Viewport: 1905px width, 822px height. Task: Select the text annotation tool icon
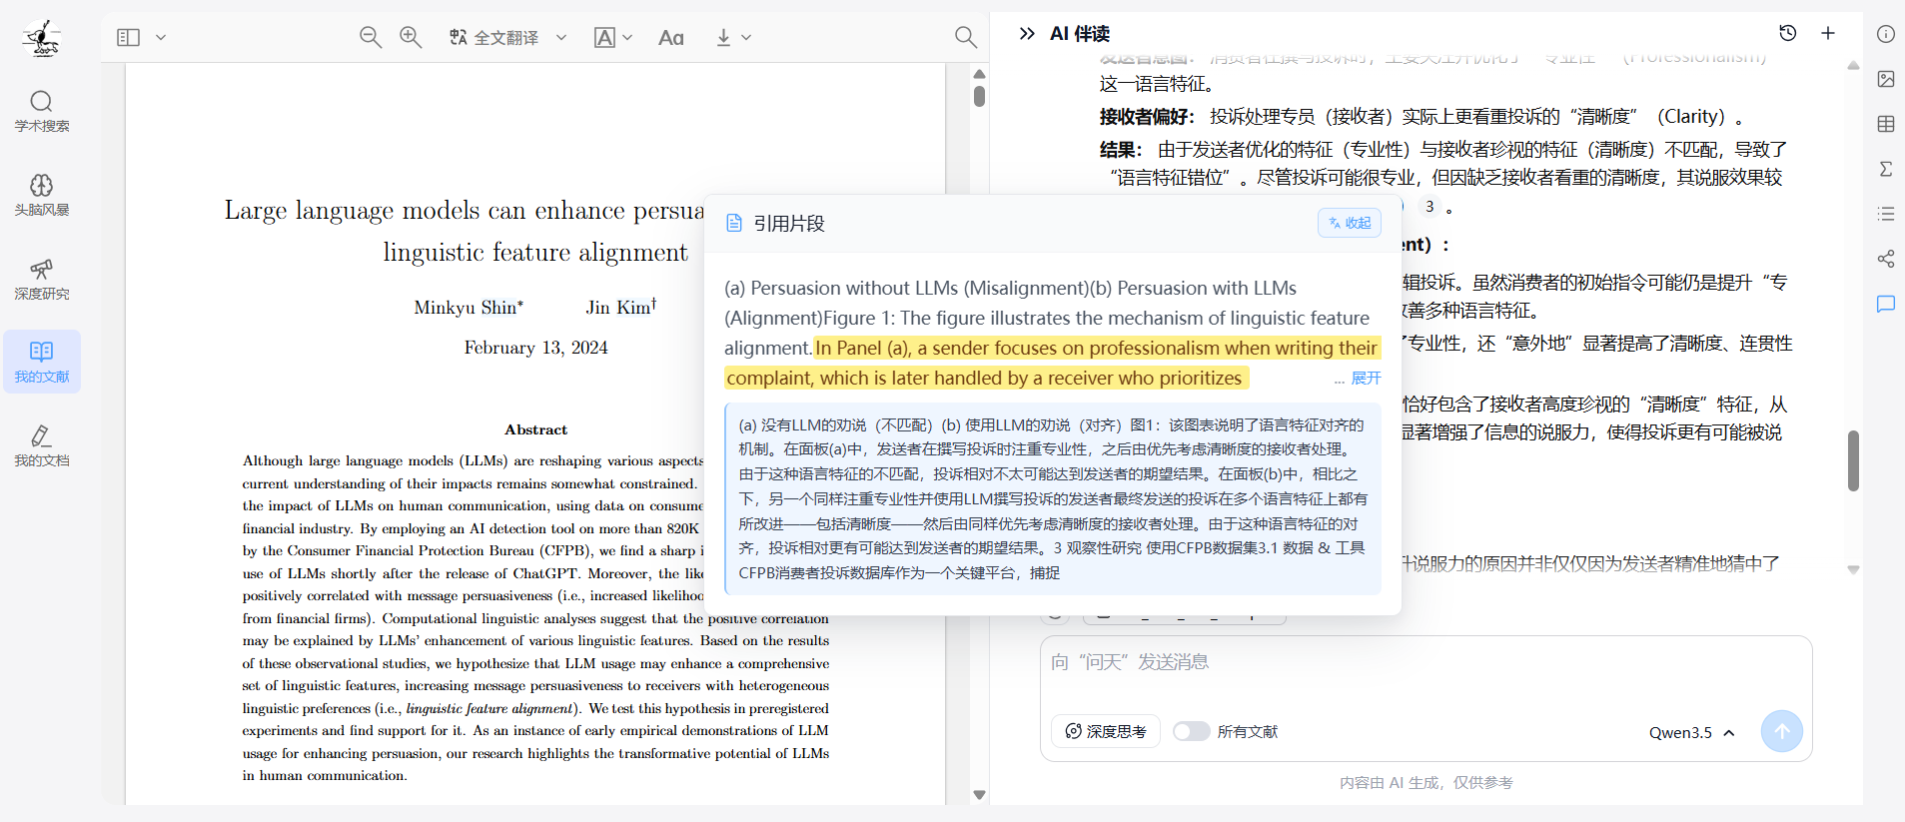[x=604, y=37]
